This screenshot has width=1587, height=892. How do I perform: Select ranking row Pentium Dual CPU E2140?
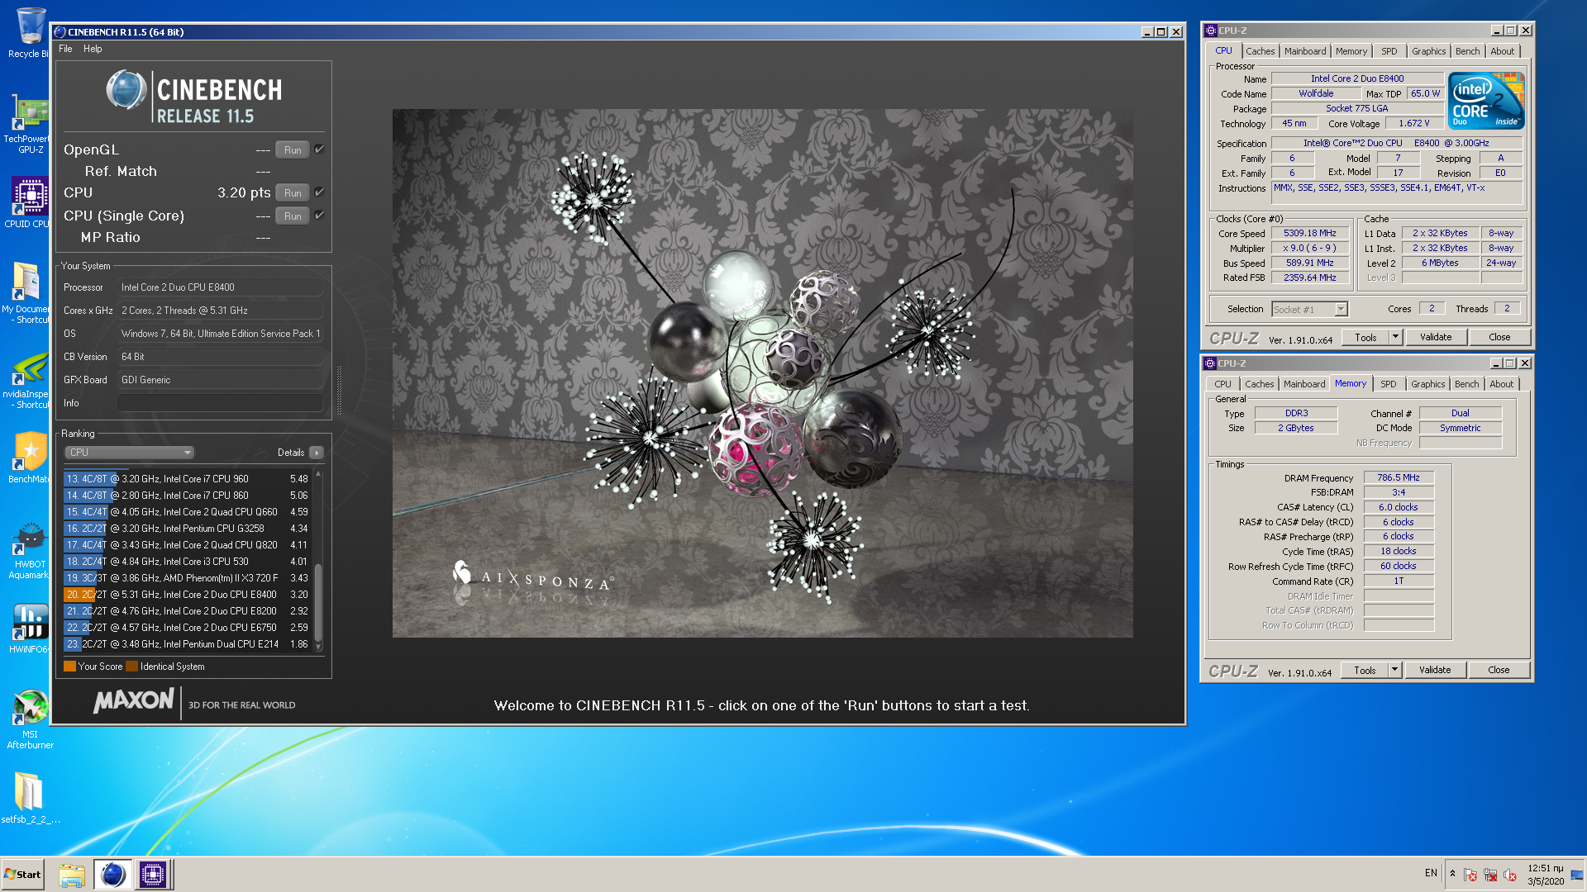(x=187, y=644)
